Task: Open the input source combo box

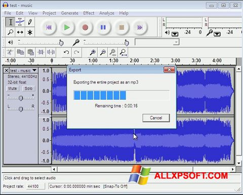Action: coord(157,42)
